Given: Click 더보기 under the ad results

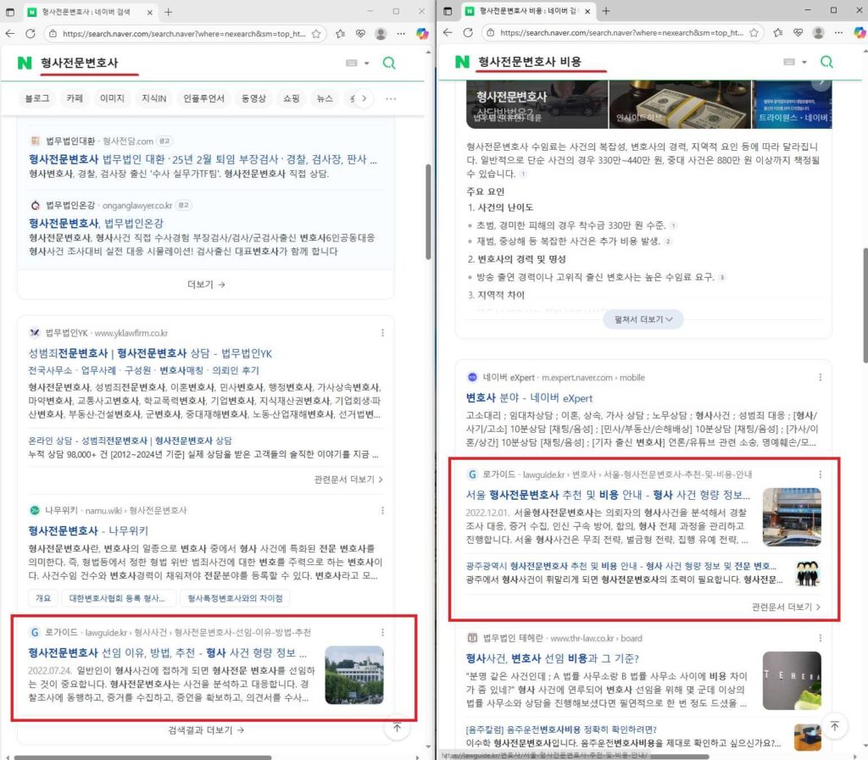Looking at the screenshot, I should 206,285.
